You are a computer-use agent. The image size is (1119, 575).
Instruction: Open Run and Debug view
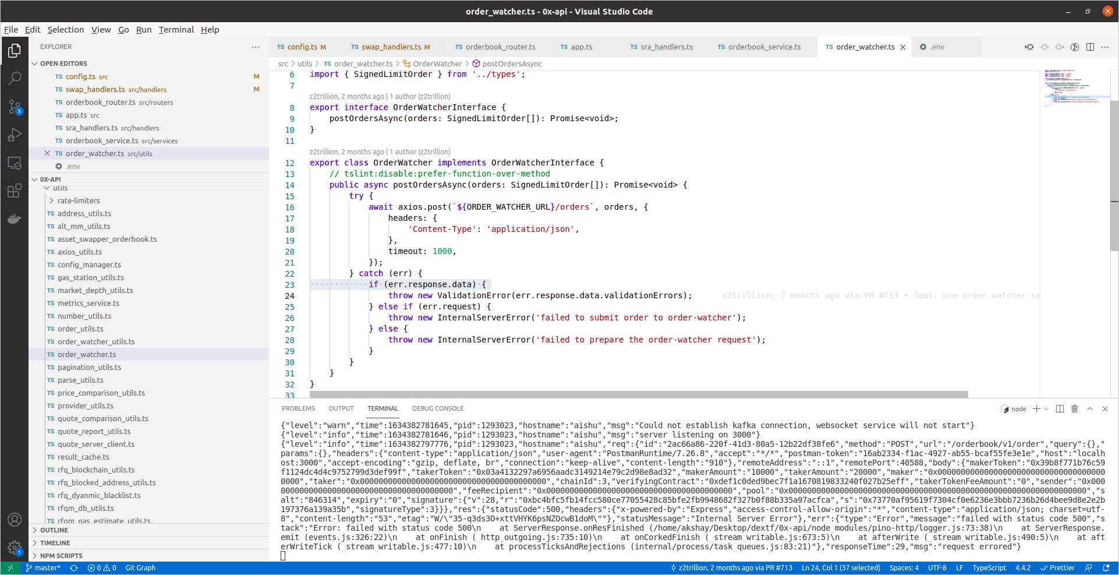click(15, 135)
